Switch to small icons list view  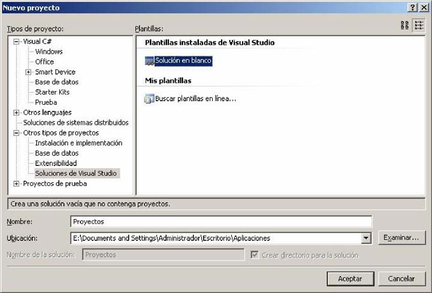coord(419,25)
